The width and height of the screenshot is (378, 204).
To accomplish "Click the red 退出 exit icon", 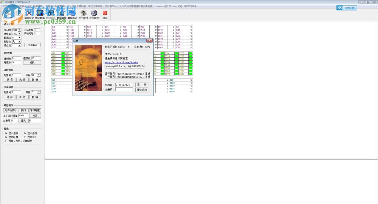I will [105, 14].
